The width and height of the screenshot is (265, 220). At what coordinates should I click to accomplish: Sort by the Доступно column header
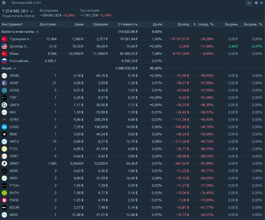pos(48,24)
